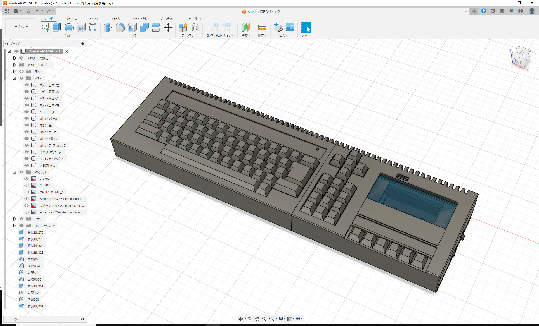Open the 挿入 dropdown menu
Screen dimensions: 539x326
point(283,35)
